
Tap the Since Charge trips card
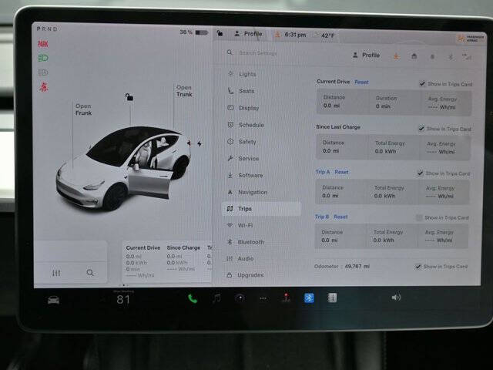(x=183, y=259)
